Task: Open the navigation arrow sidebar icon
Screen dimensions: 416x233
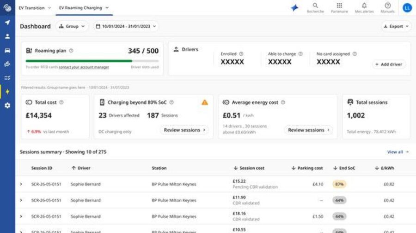Action: 7,23
